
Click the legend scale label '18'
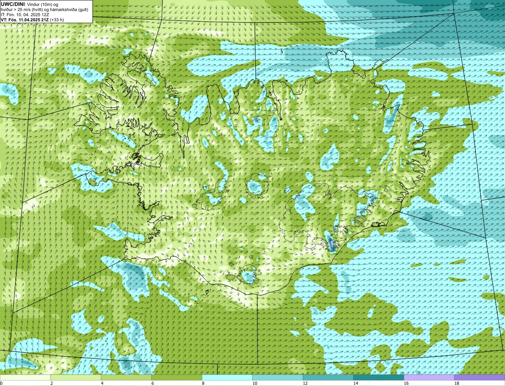tap(457, 383)
